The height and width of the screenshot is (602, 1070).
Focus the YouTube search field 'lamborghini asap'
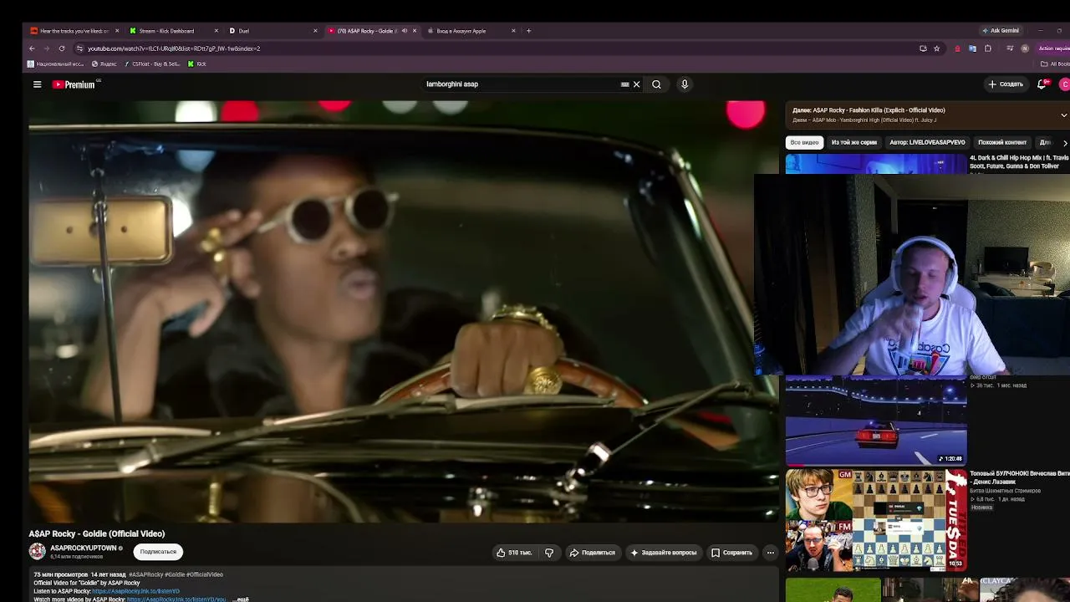point(522,84)
